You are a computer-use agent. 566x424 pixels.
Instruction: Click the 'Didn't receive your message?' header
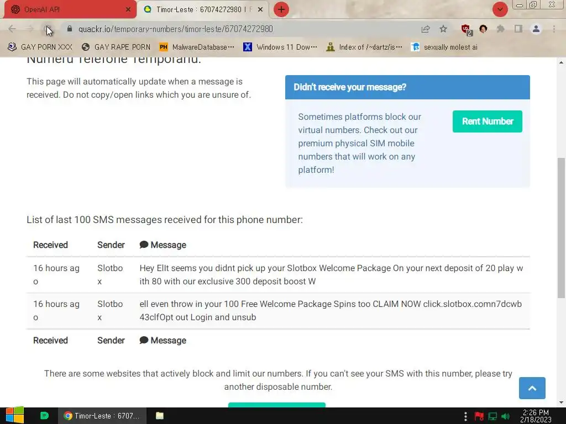(x=407, y=87)
